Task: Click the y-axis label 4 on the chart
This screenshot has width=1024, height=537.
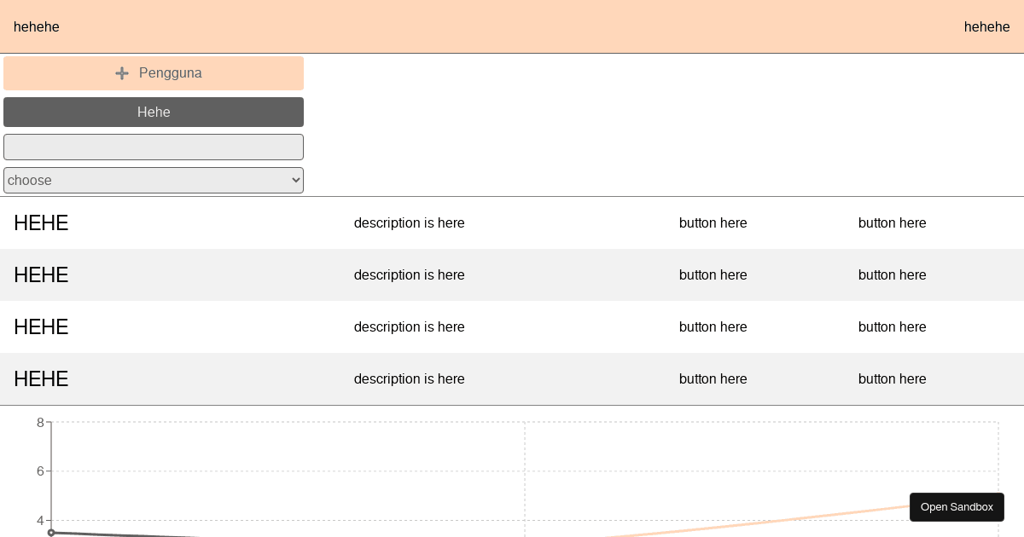Action: pos(40,521)
